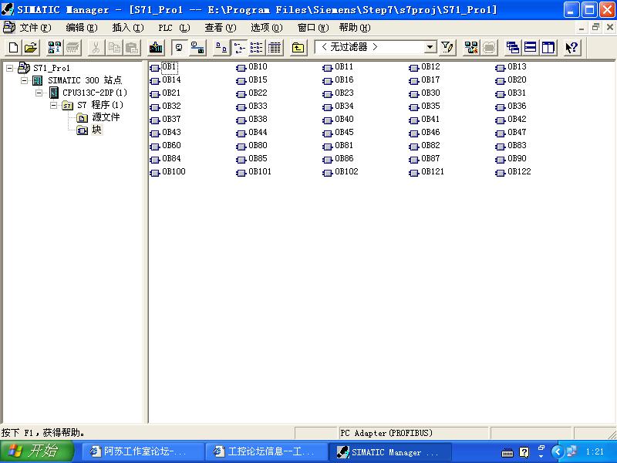Collapse the CPU313C-2DP(1) node
The height and width of the screenshot is (463, 617).
click(39, 93)
